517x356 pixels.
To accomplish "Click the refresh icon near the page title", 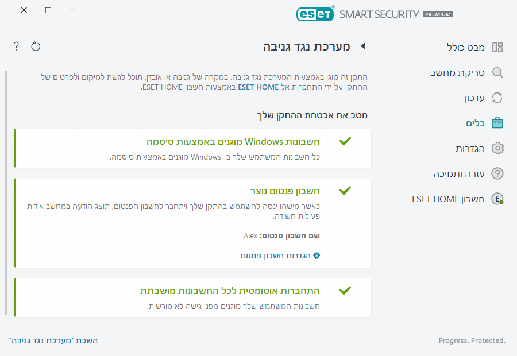I will [x=36, y=46].
